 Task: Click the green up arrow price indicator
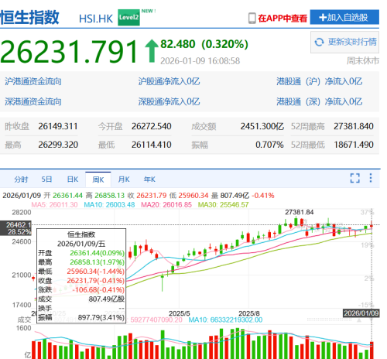pyautogui.click(x=152, y=51)
